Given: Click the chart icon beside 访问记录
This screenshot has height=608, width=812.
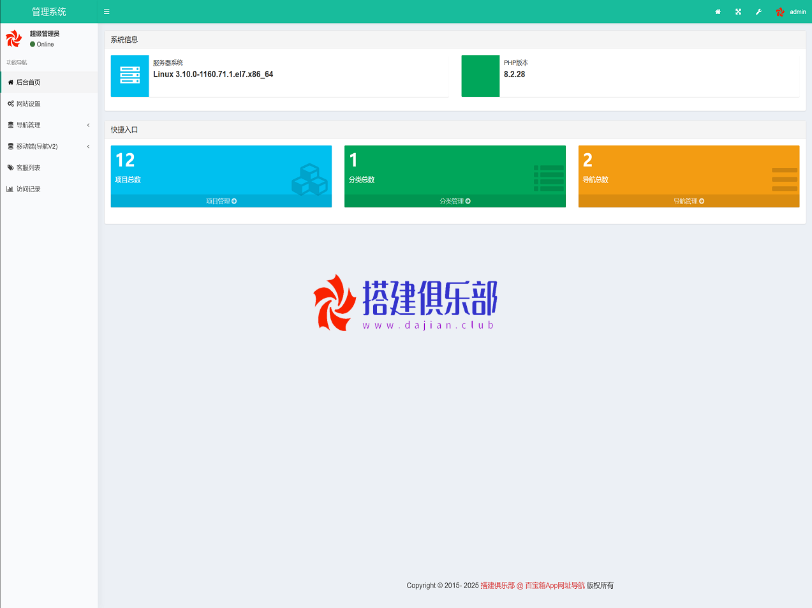Looking at the screenshot, I should coord(10,189).
